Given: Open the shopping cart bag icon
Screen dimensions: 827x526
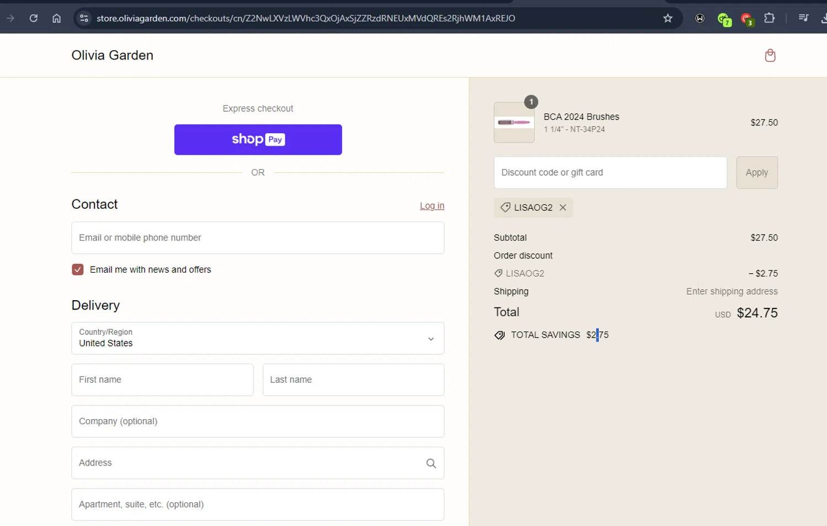Looking at the screenshot, I should click(770, 55).
